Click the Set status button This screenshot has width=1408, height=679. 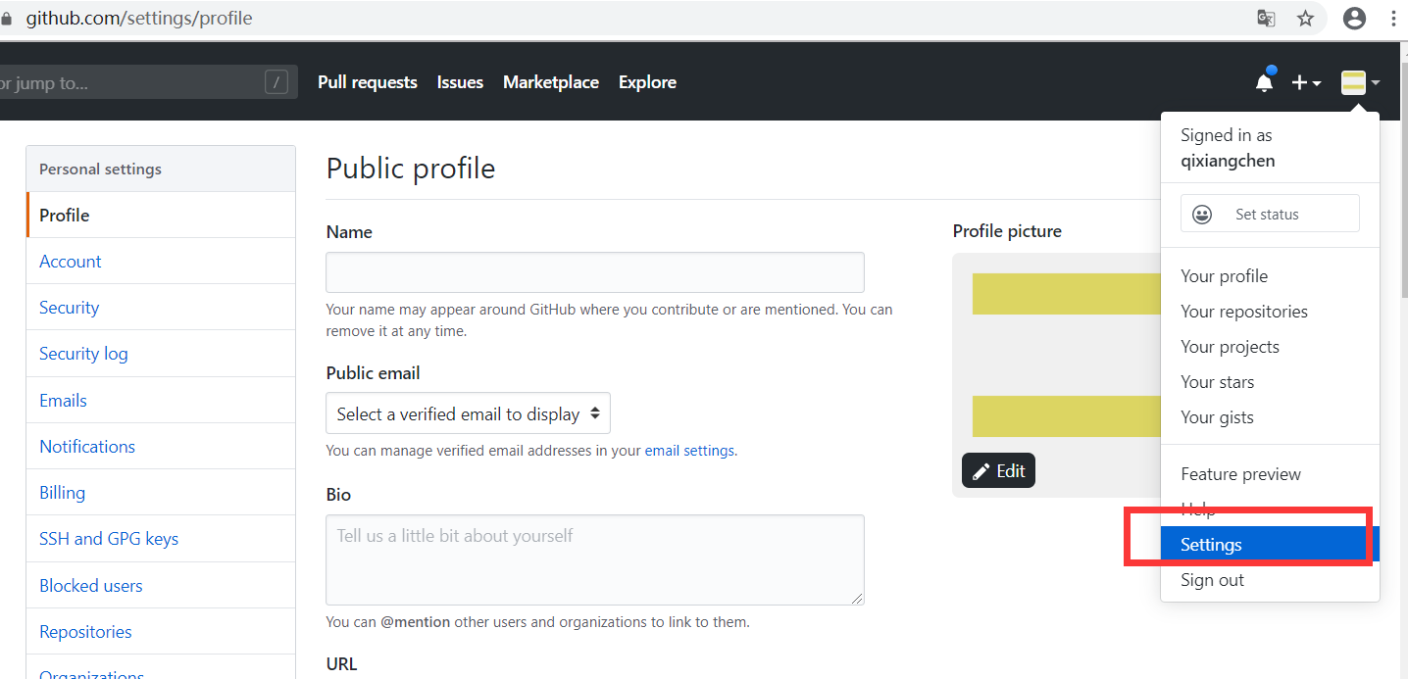tap(1270, 214)
